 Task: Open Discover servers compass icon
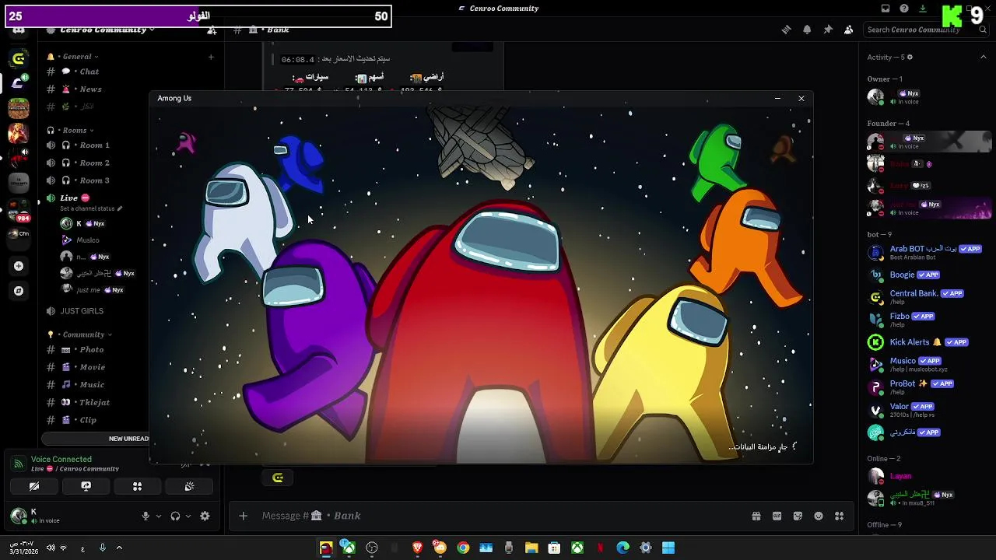click(19, 291)
